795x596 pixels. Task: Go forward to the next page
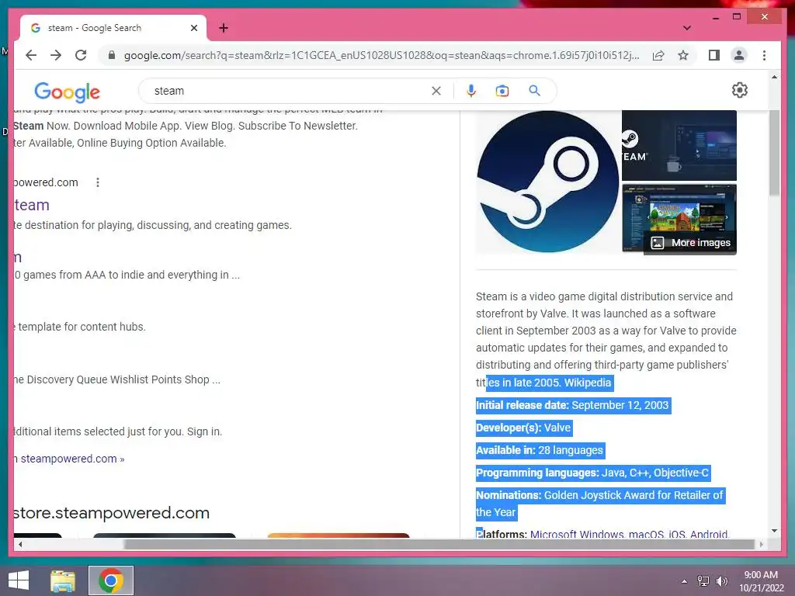tap(56, 55)
